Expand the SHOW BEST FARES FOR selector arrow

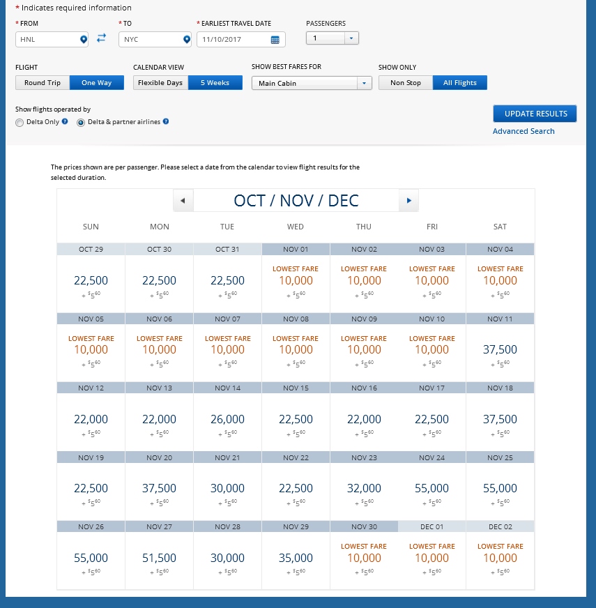(x=364, y=82)
